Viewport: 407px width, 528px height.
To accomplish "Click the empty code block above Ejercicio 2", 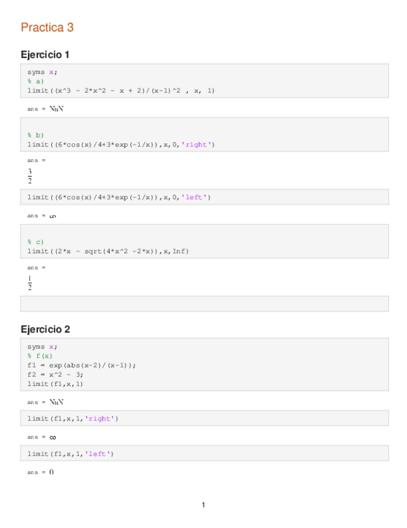I will coord(204,304).
